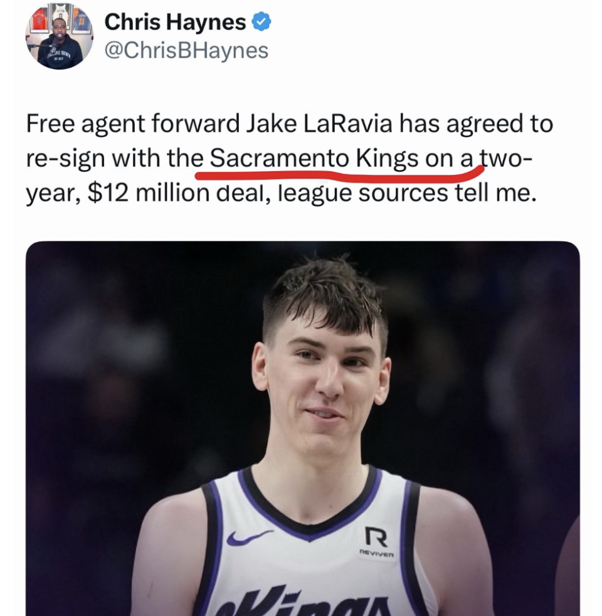The height and width of the screenshot is (616, 602).
Task: Click the Reviver R patch logo
Action: click(x=376, y=538)
